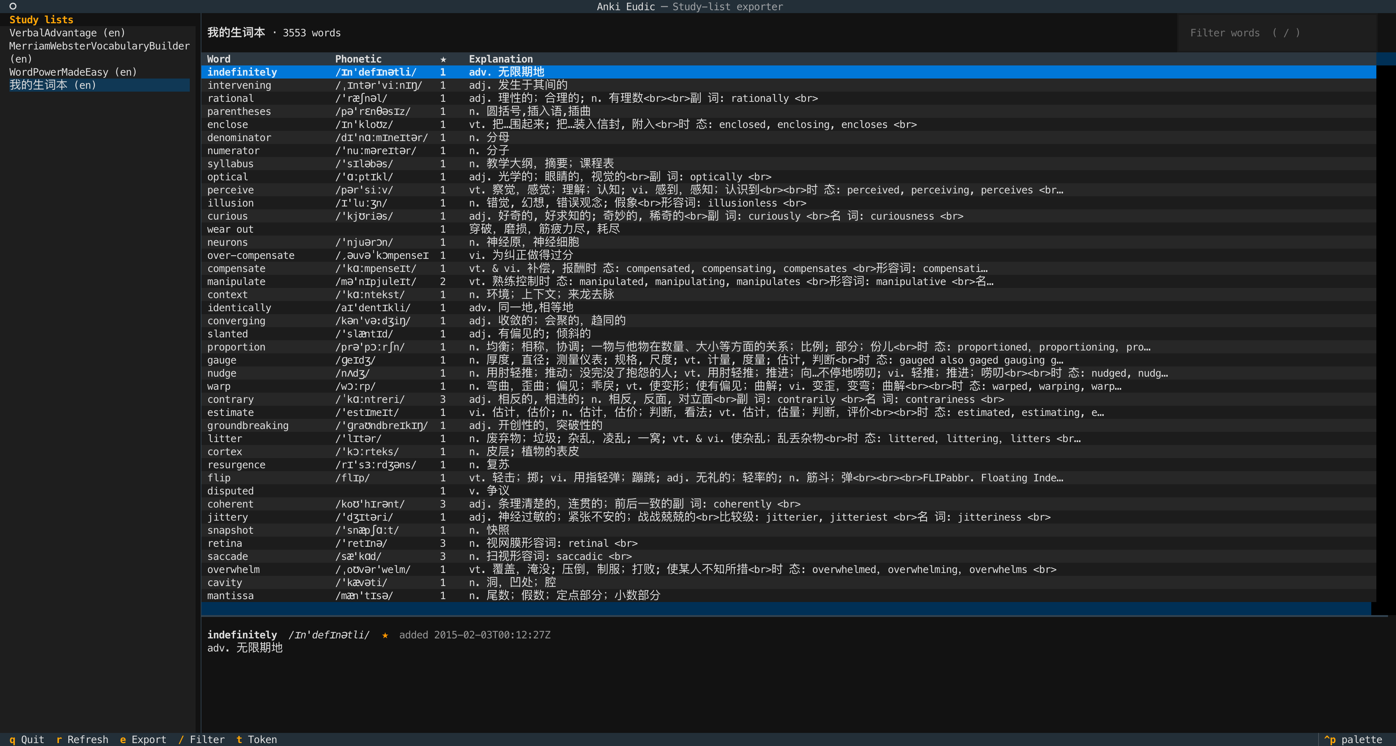Viewport: 1396px width, 746px height.
Task: Select the 'syllabus' word row
Action: (789, 164)
